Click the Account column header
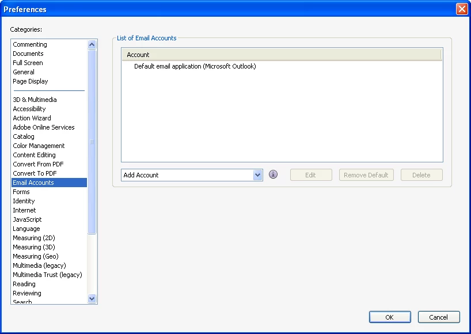 (x=281, y=55)
